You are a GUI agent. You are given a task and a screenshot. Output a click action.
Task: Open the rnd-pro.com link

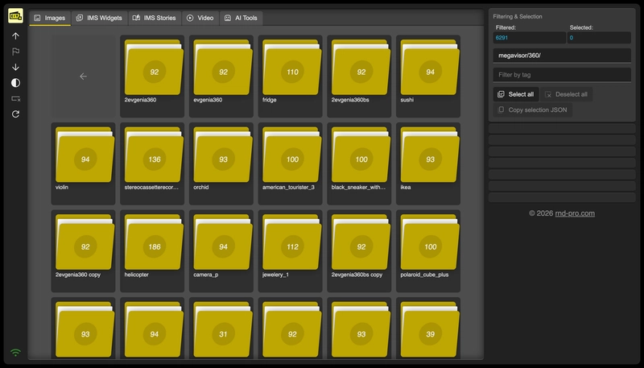click(575, 213)
